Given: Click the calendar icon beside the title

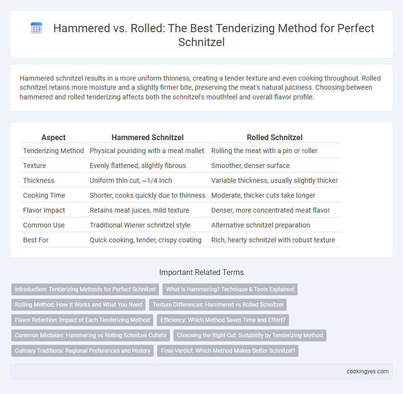Looking at the screenshot, I should pos(36,28).
